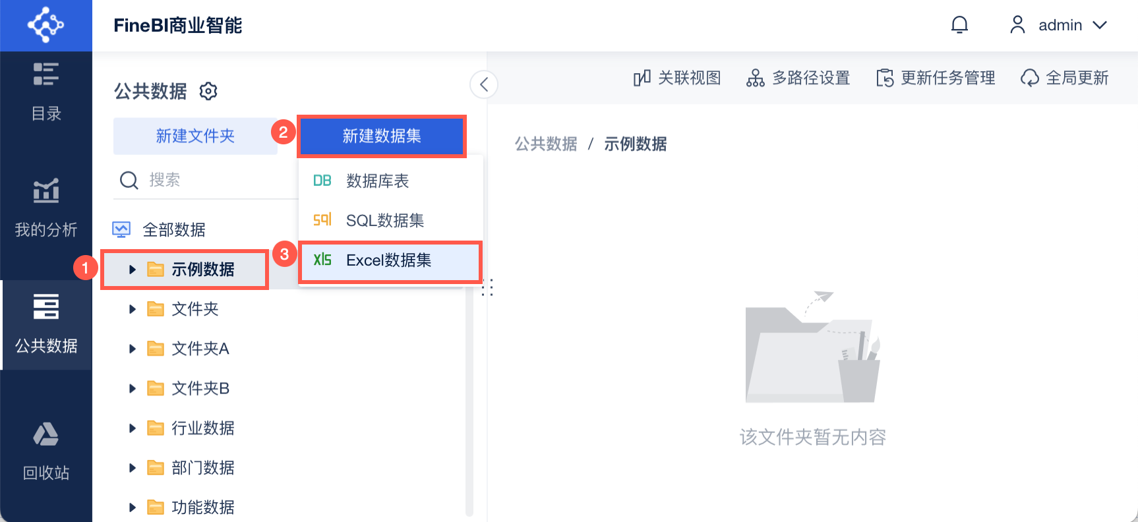This screenshot has width=1138, height=522.
Task: Click the 新建数据集 button
Action: click(382, 136)
